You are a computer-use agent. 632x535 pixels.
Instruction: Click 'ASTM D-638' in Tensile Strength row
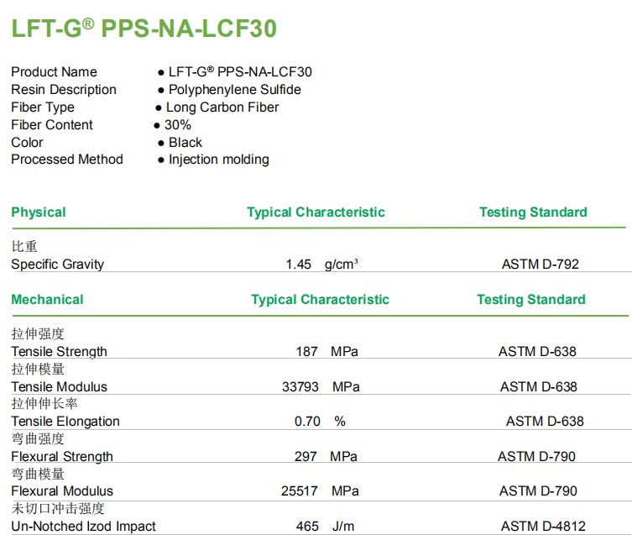[537, 351]
